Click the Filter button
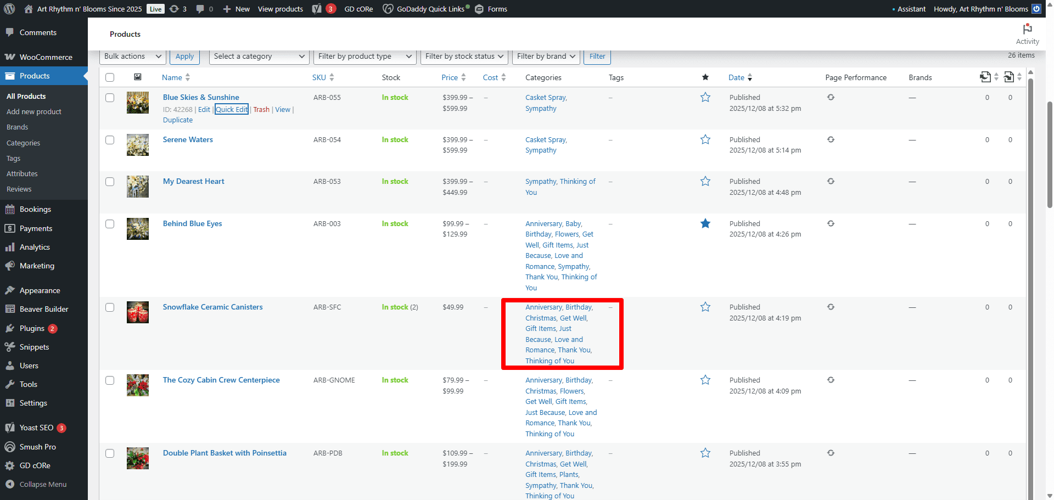Image resolution: width=1054 pixels, height=500 pixels. tap(597, 57)
